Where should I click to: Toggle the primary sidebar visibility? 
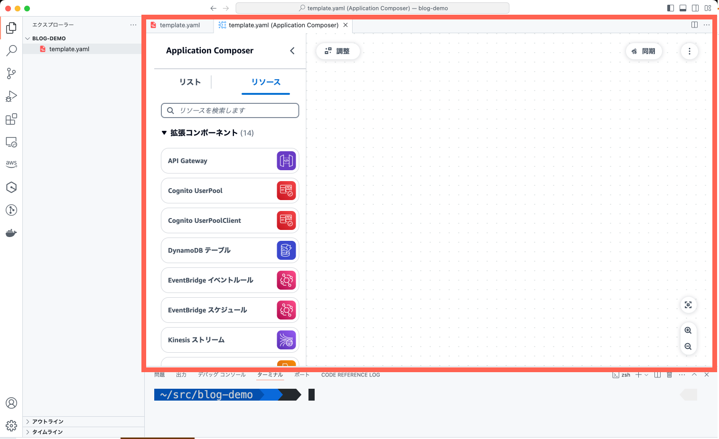[671, 8]
